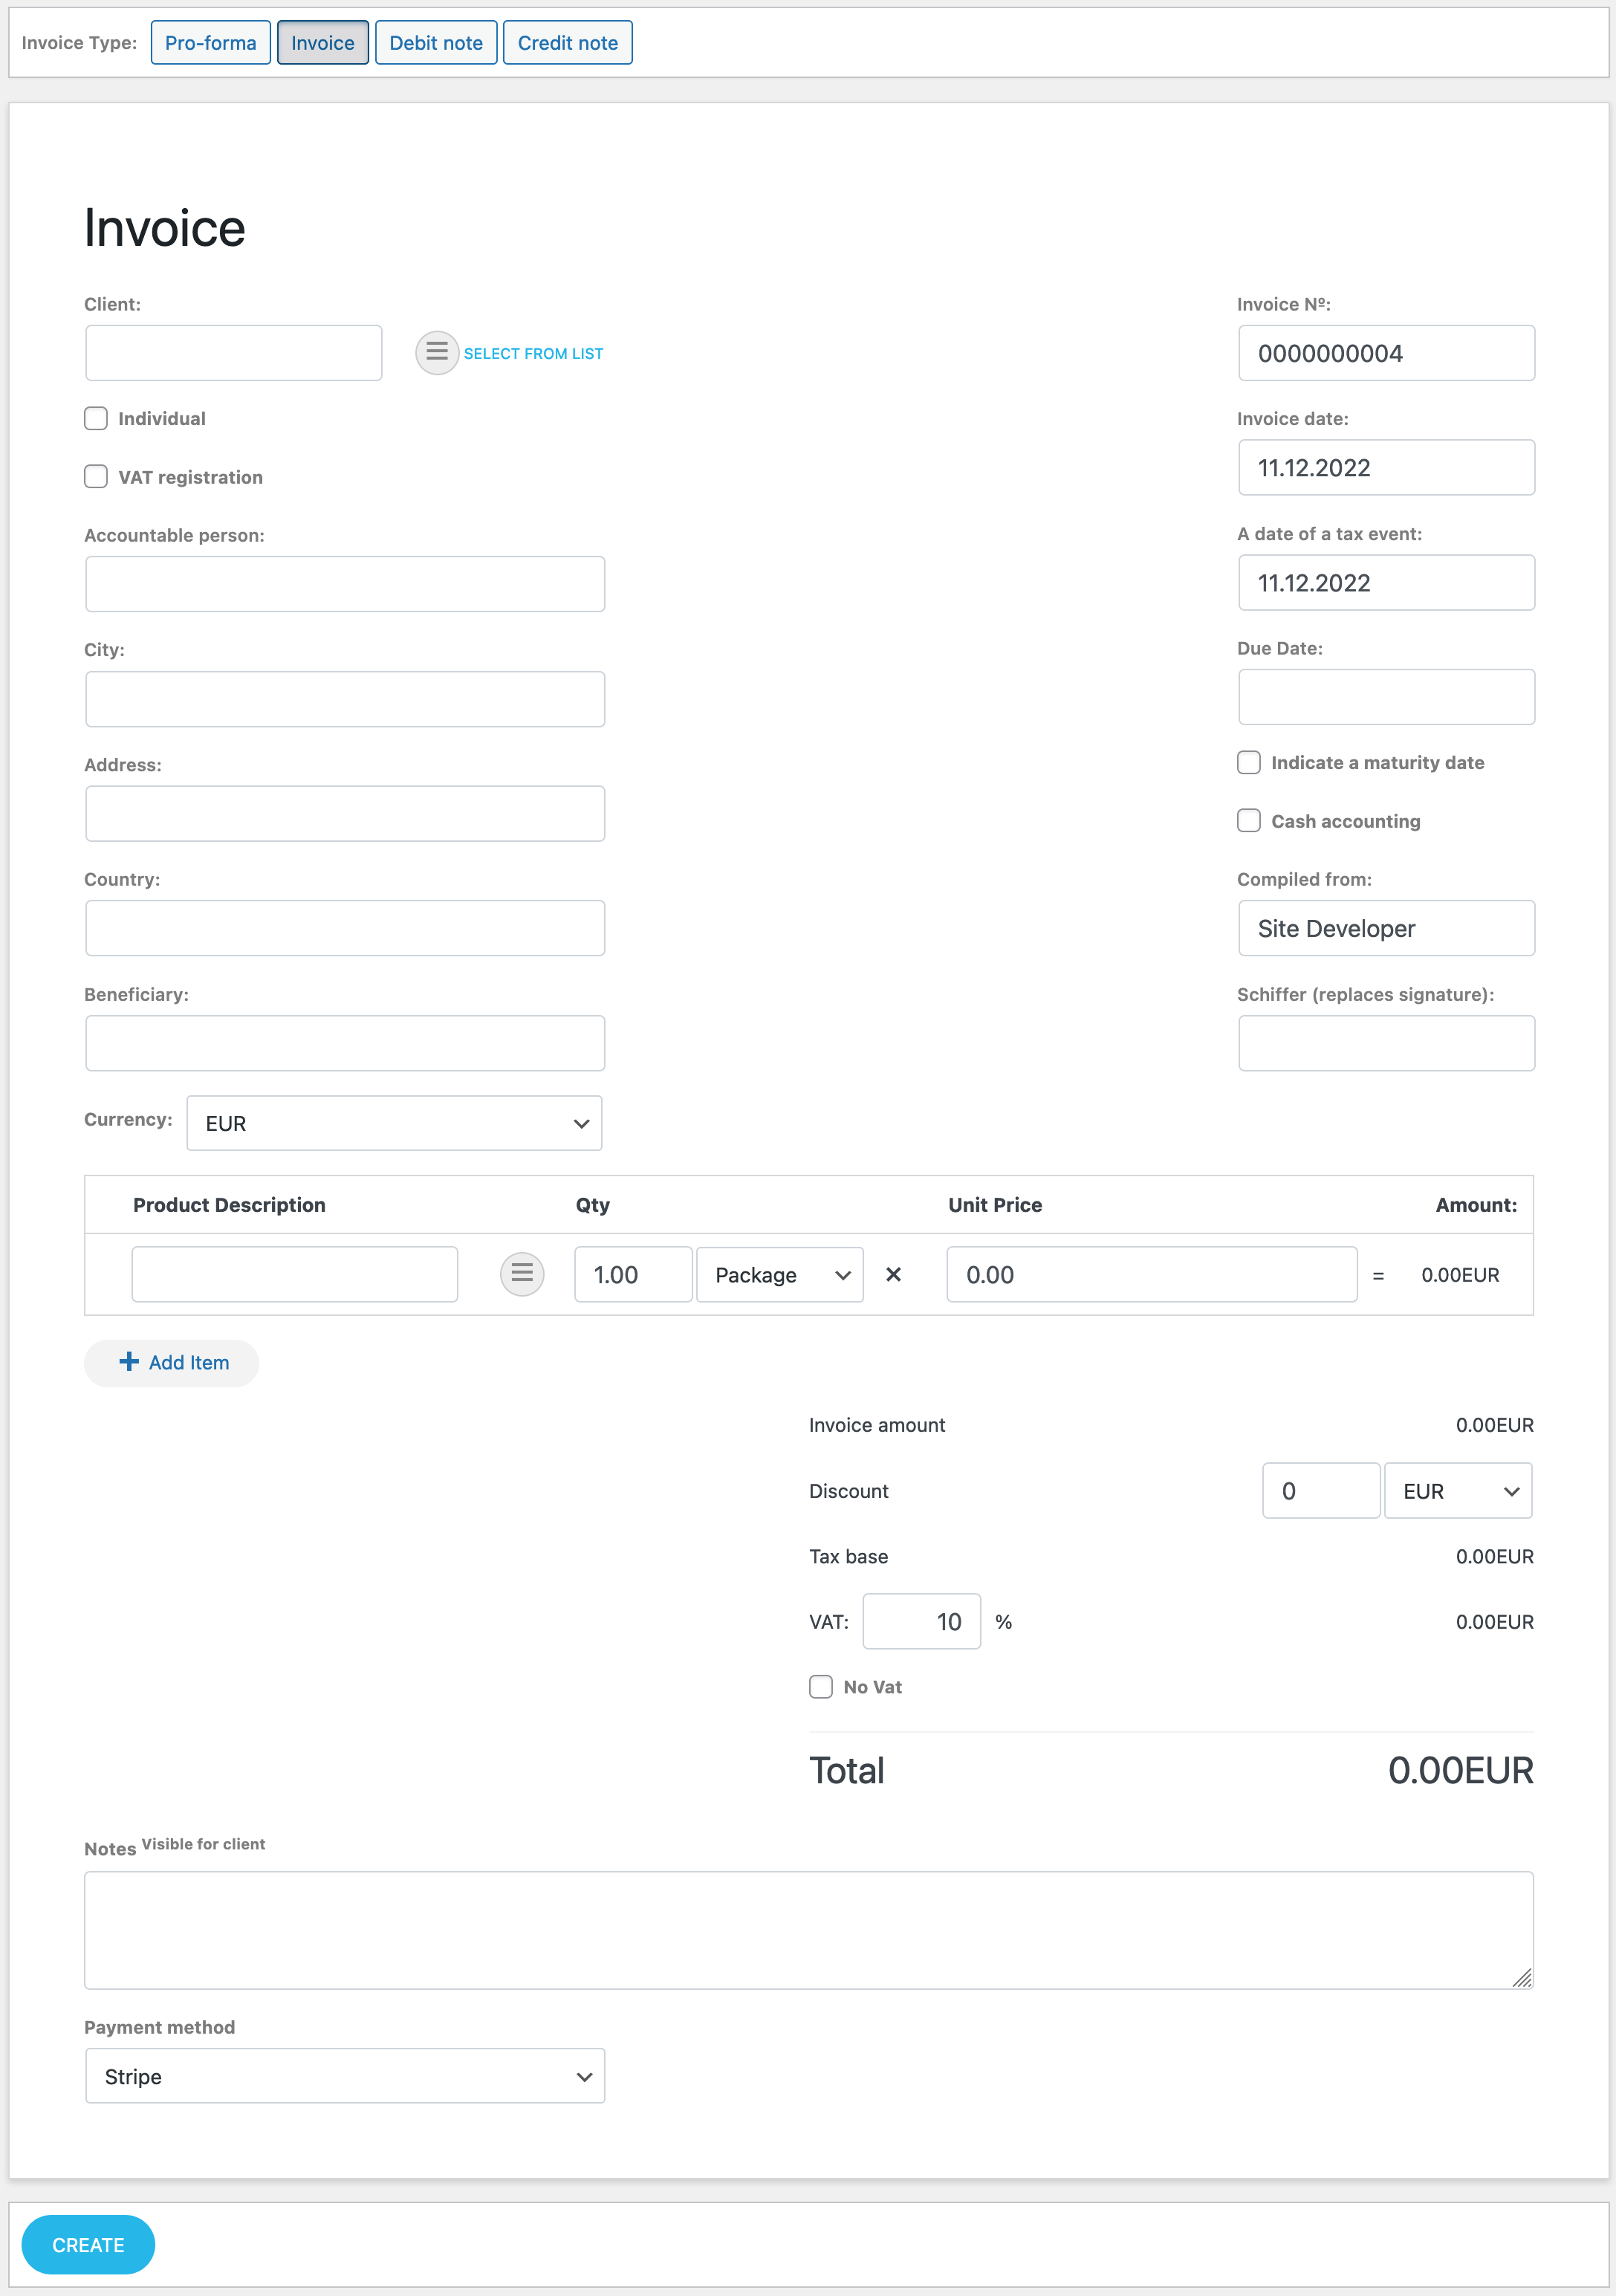1616x2296 pixels.
Task: Switch to Debit note type
Action: (435, 42)
